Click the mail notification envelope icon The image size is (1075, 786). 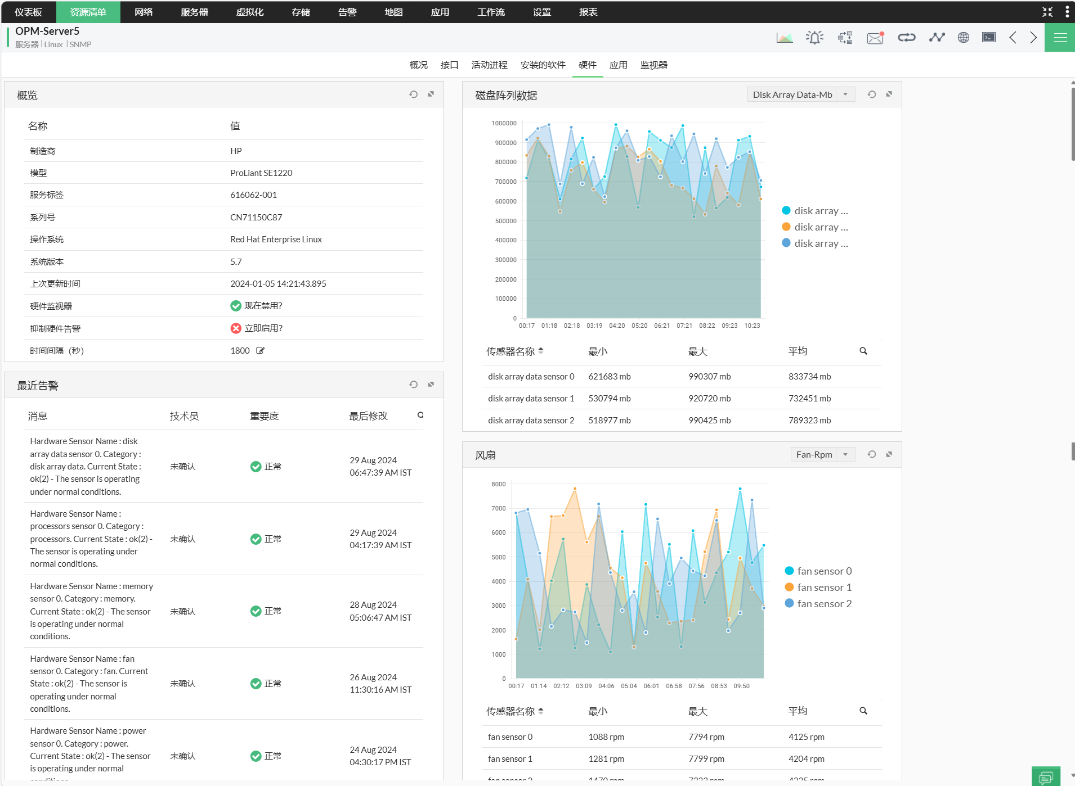875,38
